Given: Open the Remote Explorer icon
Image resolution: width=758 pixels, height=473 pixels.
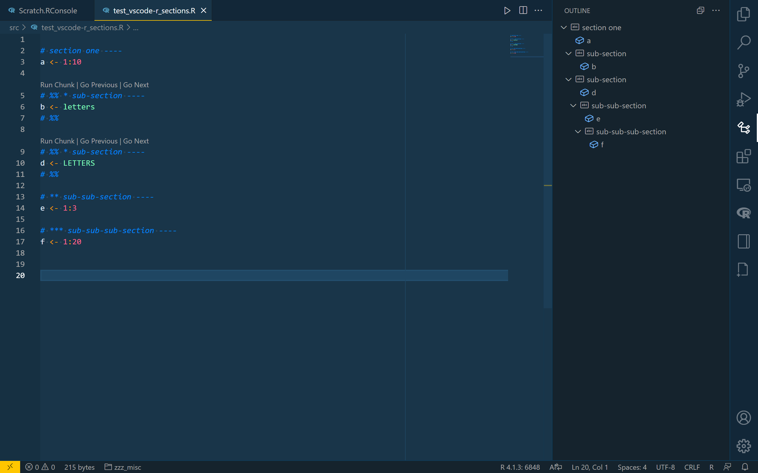Looking at the screenshot, I should (x=743, y=185).
